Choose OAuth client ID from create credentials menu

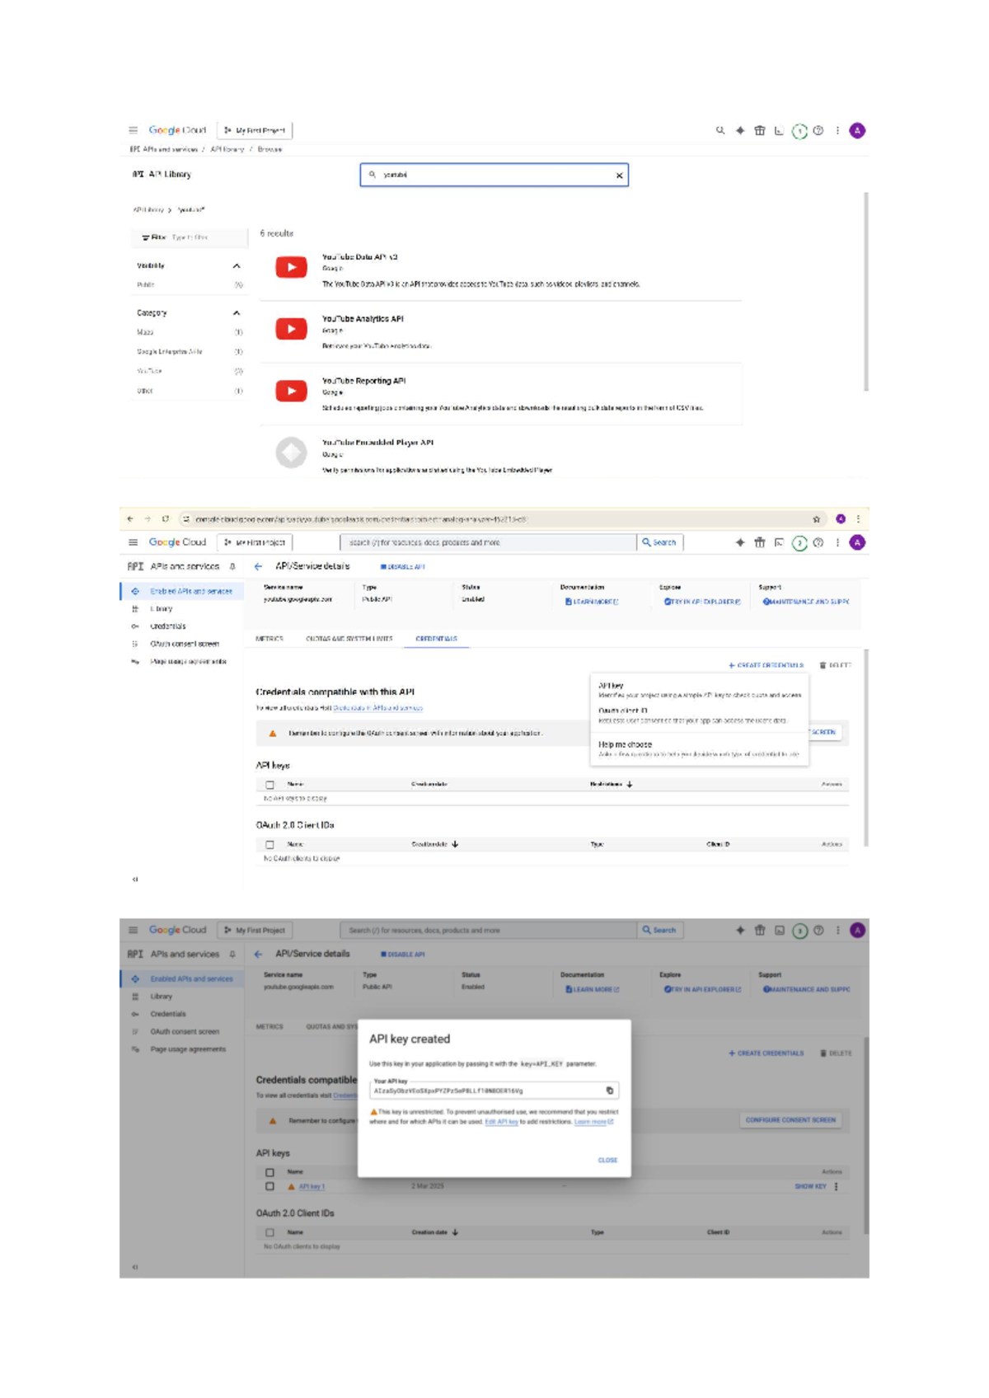point(700,715)
